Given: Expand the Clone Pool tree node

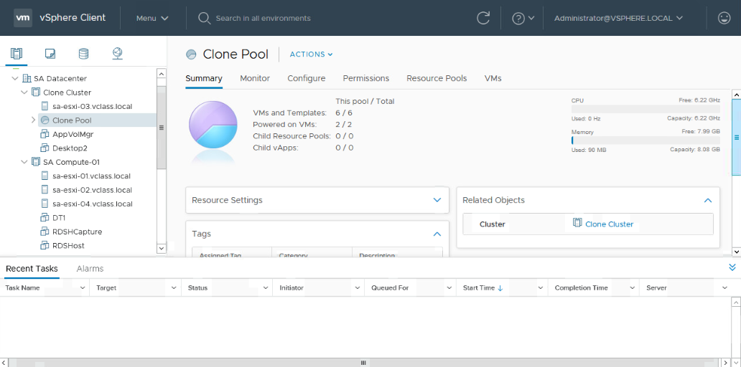Looking at the screenshot, I should [x=33, y=120].
